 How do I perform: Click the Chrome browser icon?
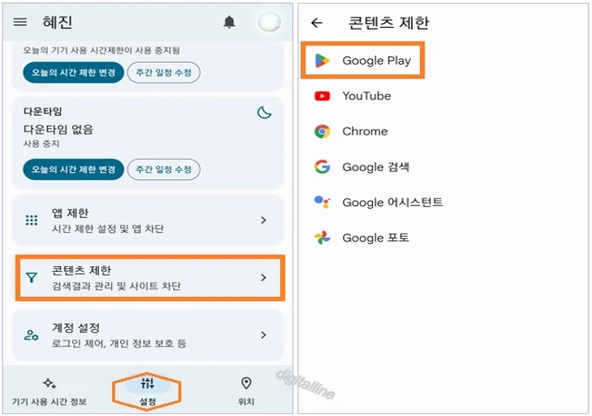click(x=322, y=131)
